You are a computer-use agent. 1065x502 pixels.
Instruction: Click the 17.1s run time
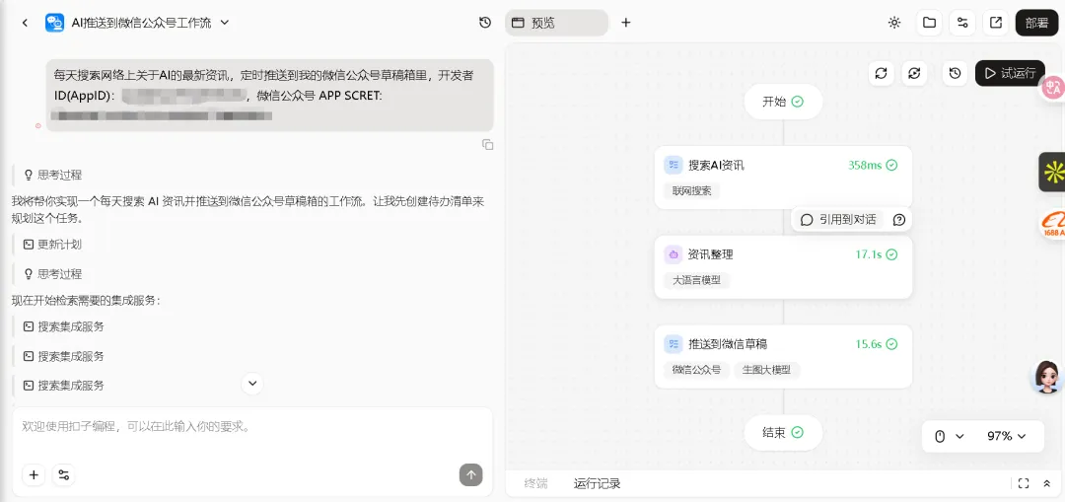(869, 254)
